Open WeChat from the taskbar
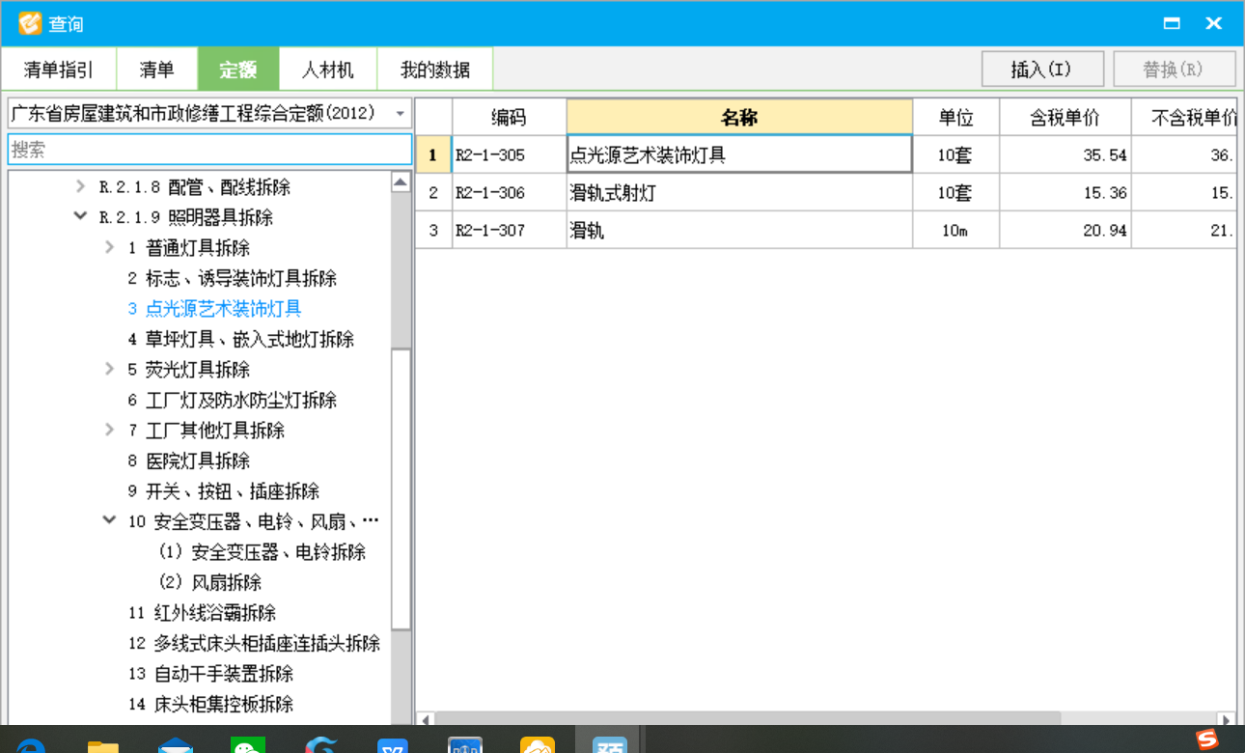The height and width of the screenshot is (753, 1245). pyautogui.click(x=248, y=745)
